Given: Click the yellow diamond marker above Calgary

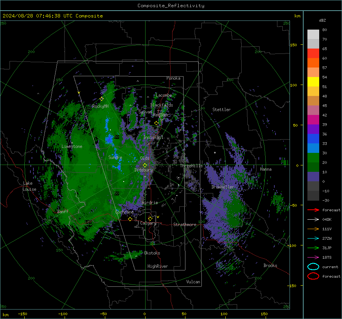Looking at the screenshot, I should [150, 218].
